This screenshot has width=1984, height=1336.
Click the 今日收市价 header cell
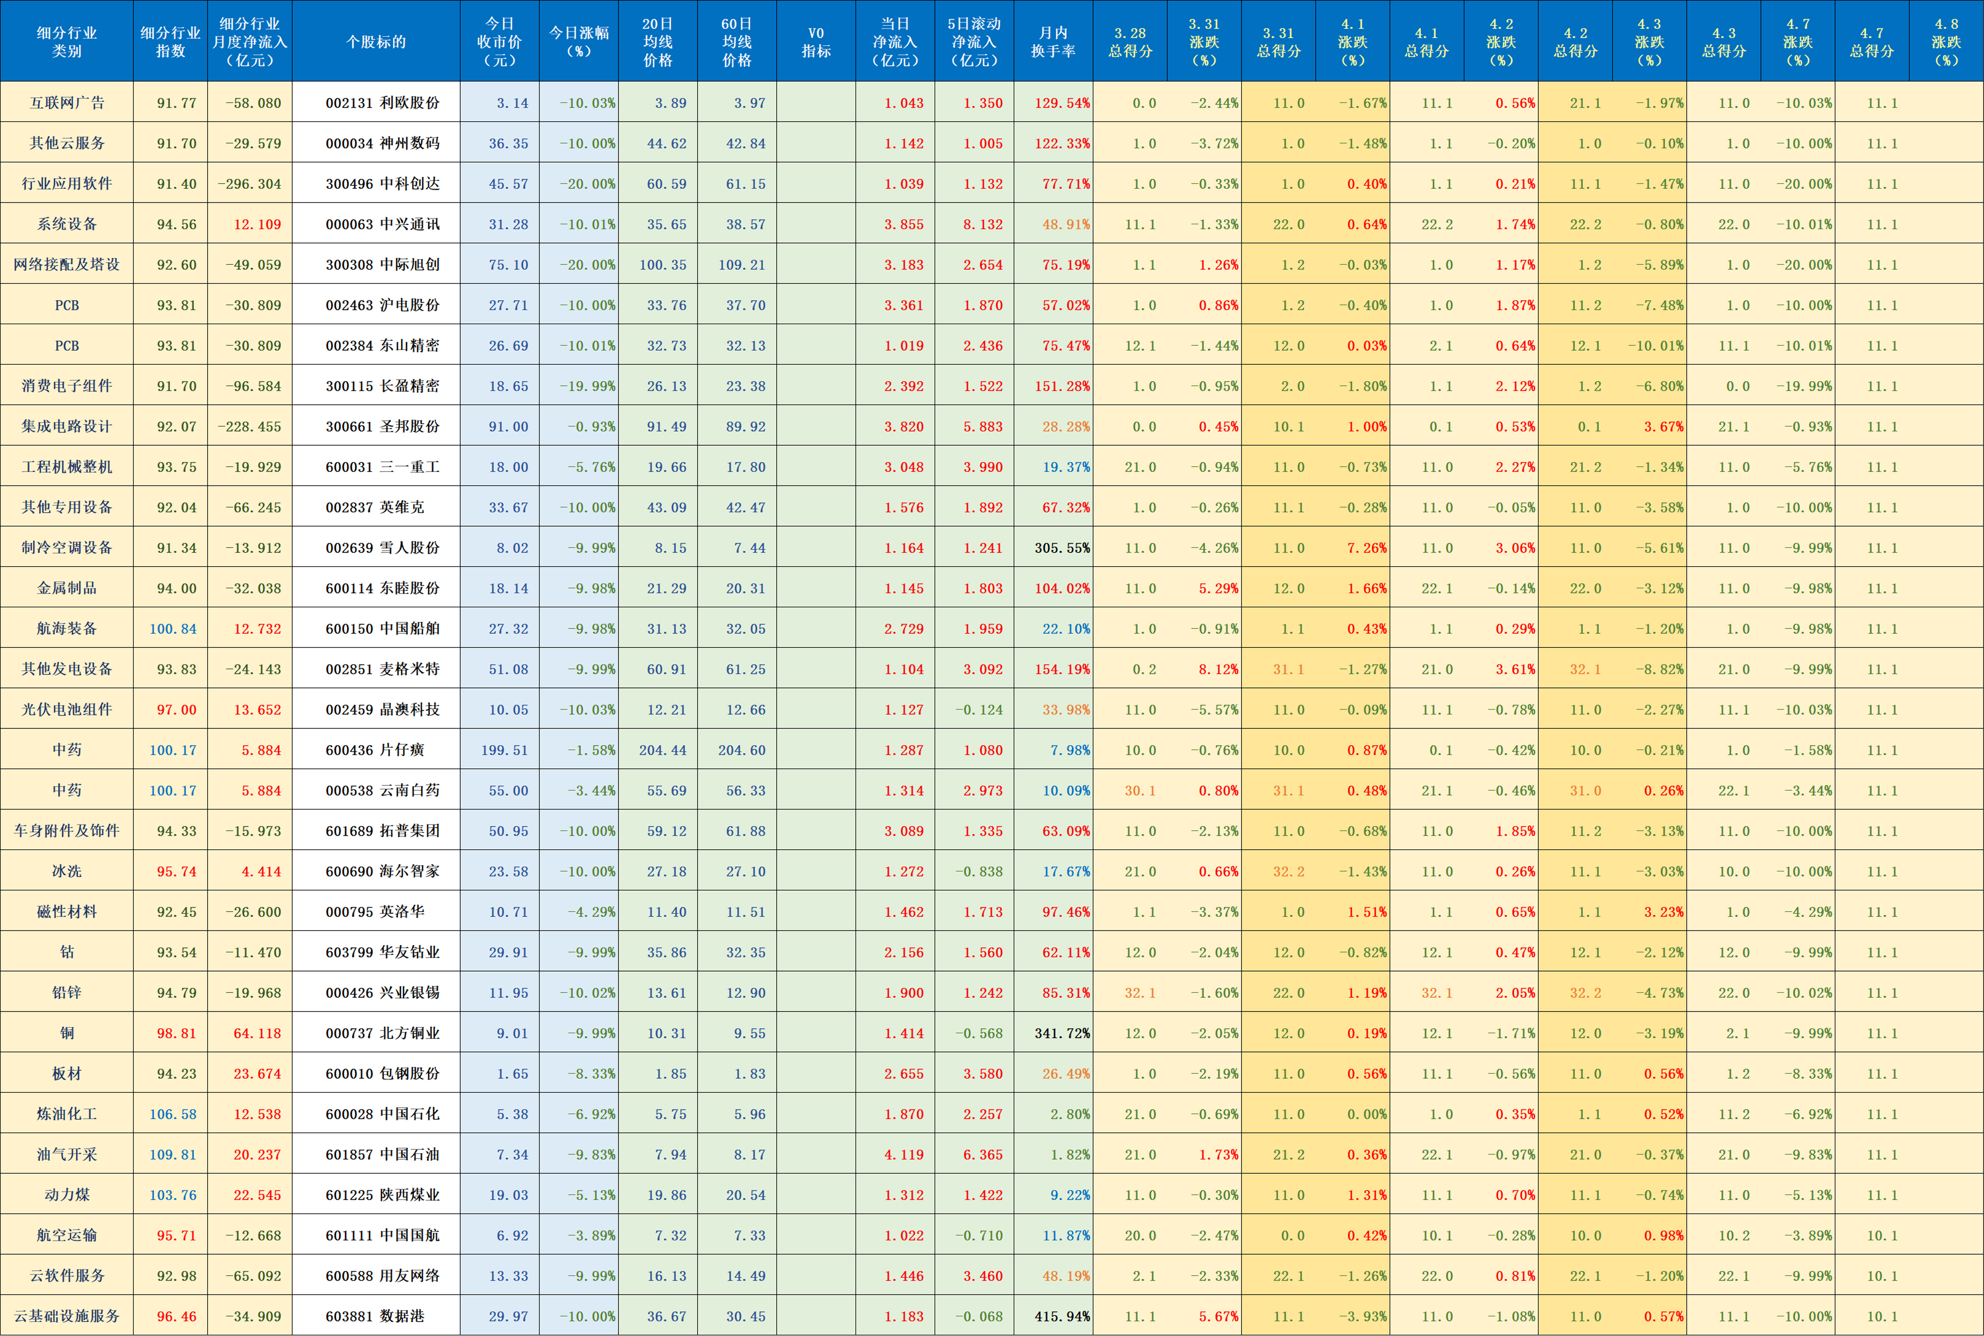[x=500, y=42]
